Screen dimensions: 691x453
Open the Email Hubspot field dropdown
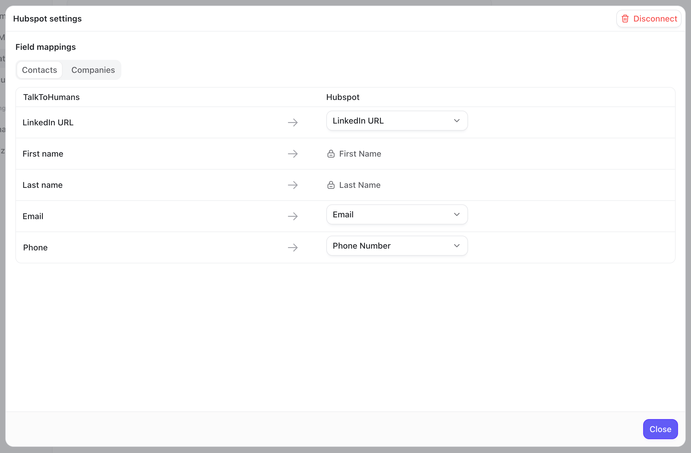coord(397,214)
